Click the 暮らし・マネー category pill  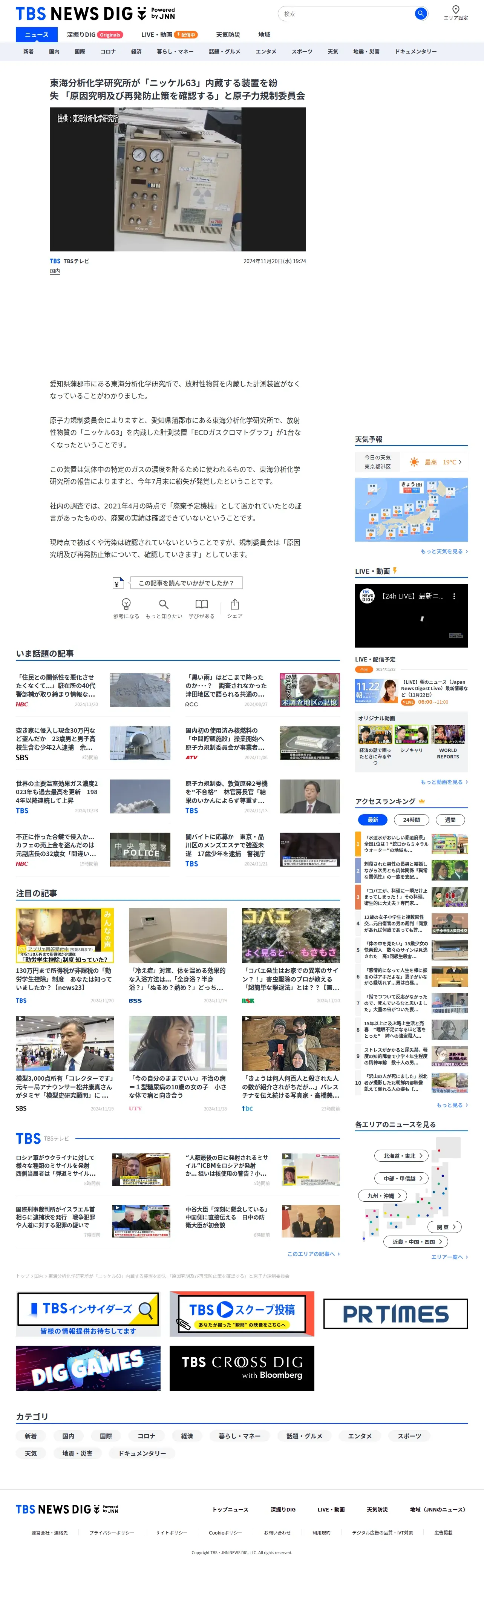(239, 1435)
